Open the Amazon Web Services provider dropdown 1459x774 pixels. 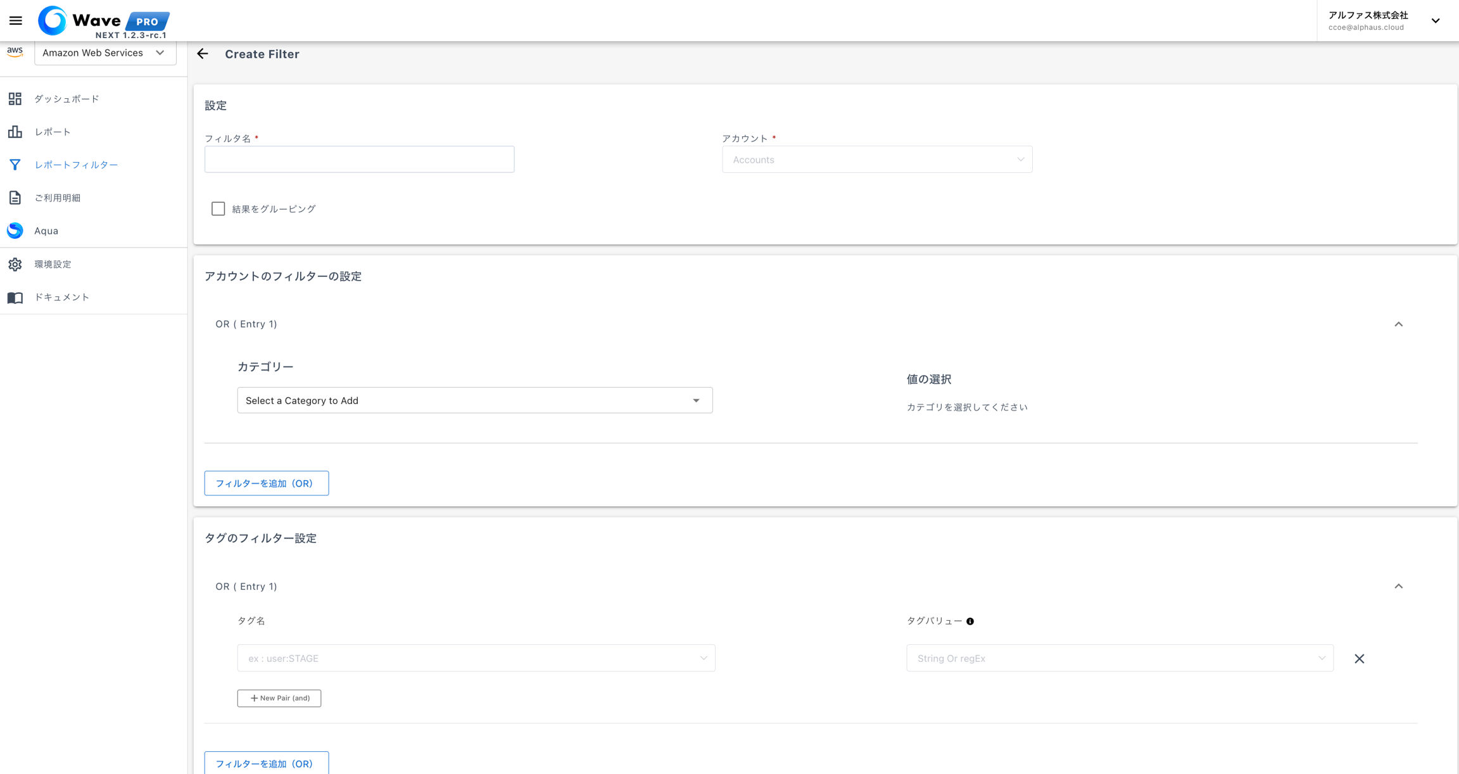click(x=105, y=53)
